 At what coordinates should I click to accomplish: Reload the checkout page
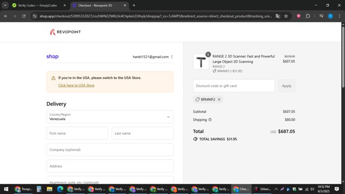pyautogui.click(x=24, y=16)
